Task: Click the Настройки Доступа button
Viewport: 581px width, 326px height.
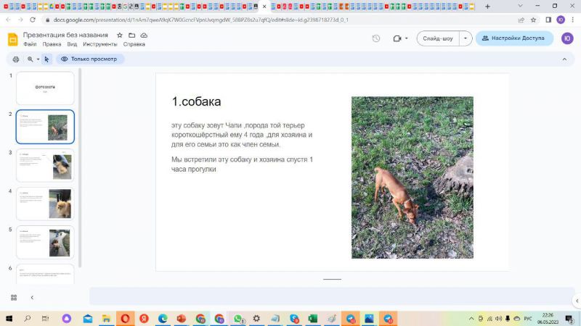Action: [514, 38]
